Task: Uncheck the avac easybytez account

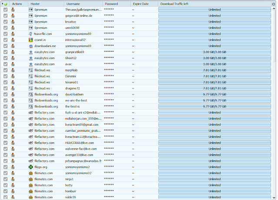Action: tap(6, 64)
